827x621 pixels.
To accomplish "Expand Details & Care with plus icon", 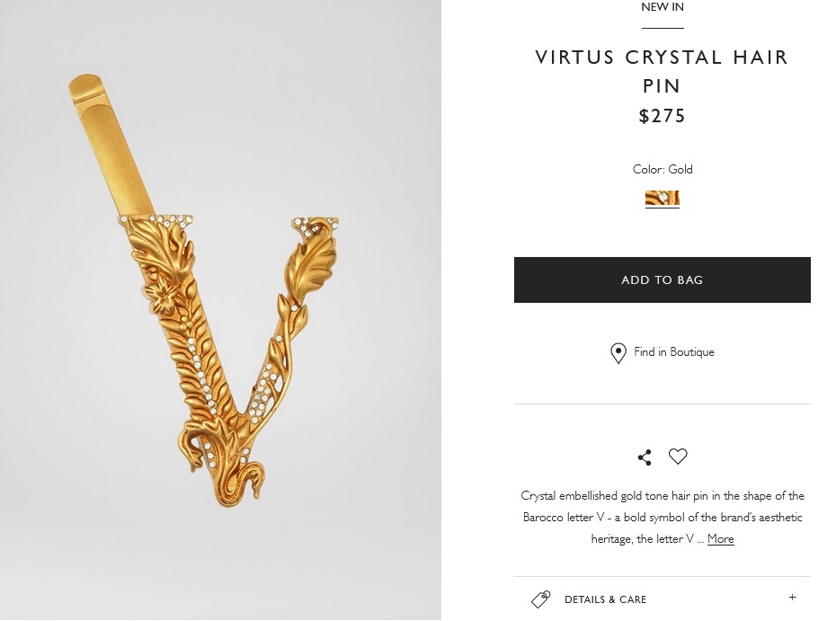I will pos(792,598).
